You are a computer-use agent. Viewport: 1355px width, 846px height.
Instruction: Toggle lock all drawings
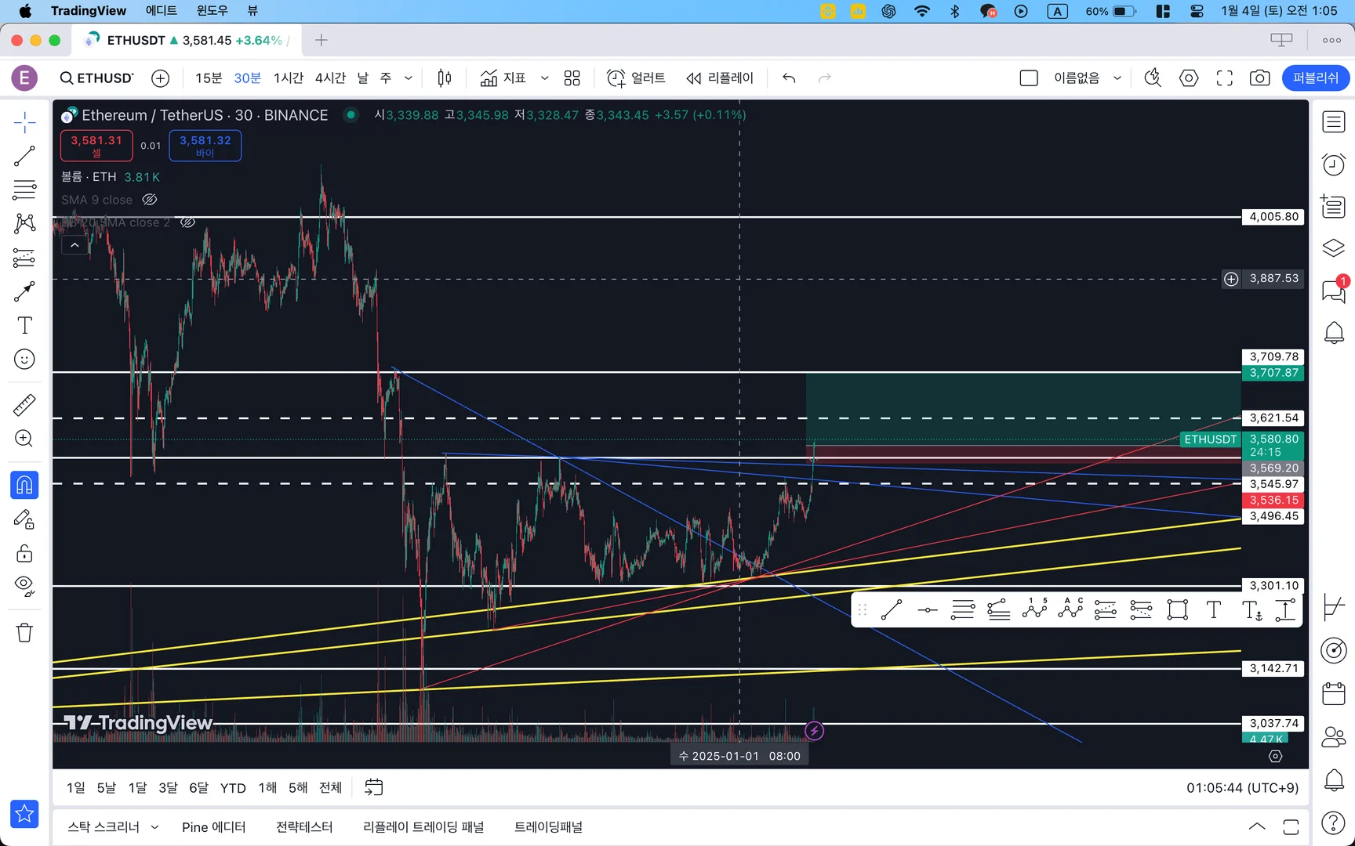pos(24,553)
